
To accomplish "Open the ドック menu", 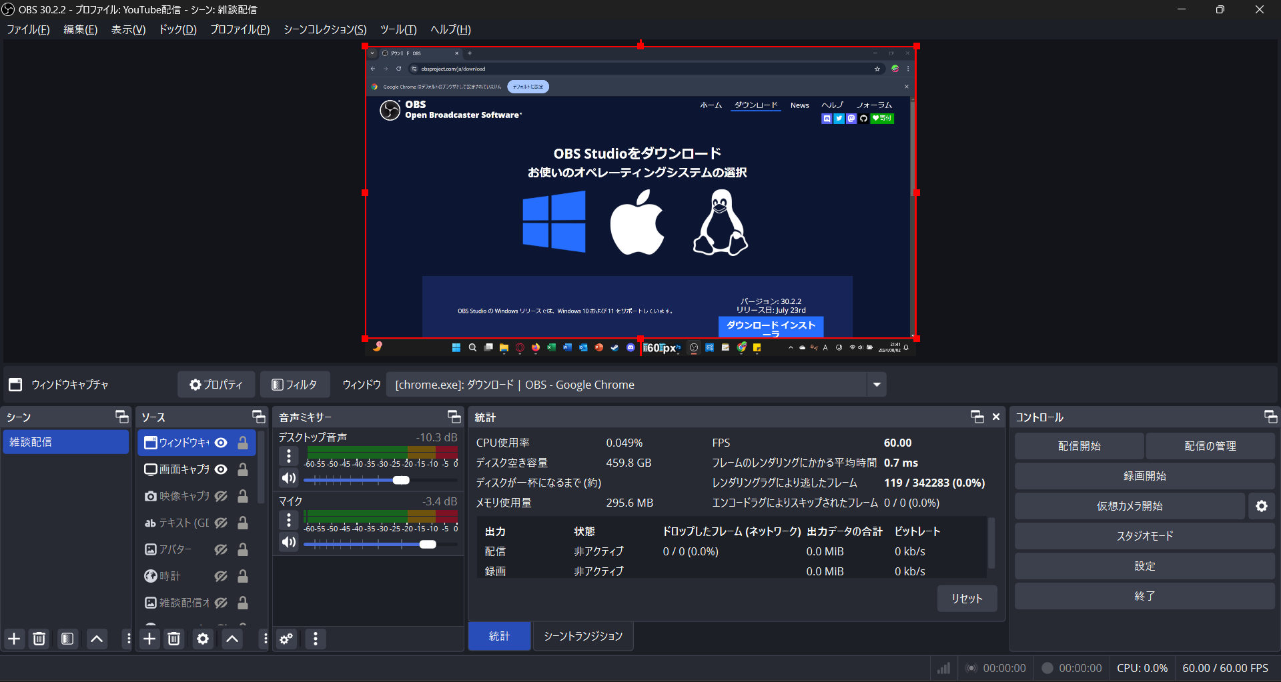I will 177,29.
